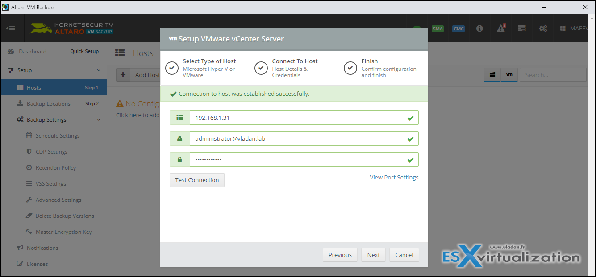Open CDP Settings
This screenshot has width=596, height=277.
(x=51, y=152)
